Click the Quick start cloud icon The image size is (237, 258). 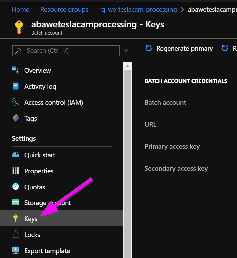point(16,155)
